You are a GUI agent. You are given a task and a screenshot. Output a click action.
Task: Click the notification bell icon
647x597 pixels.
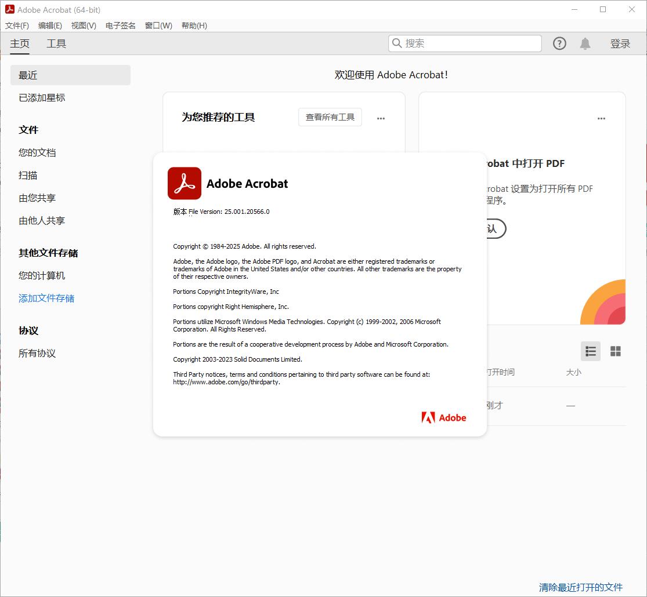click(585, 43)
